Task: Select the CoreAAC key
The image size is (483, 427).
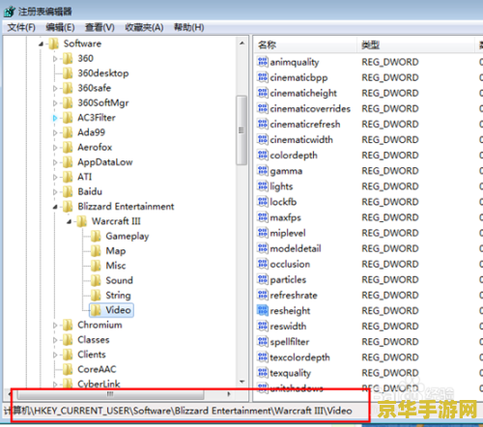Action: [x=97, y=369]
